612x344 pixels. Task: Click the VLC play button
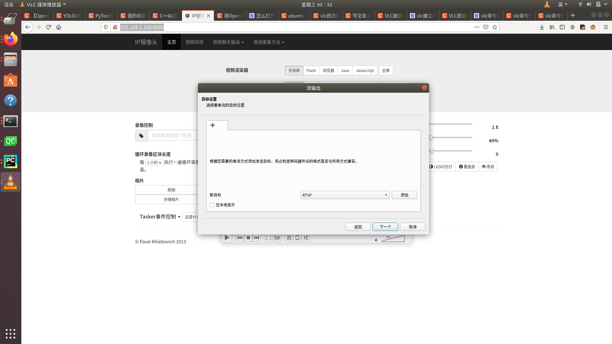pyautogui.click(x=227, y=238)
